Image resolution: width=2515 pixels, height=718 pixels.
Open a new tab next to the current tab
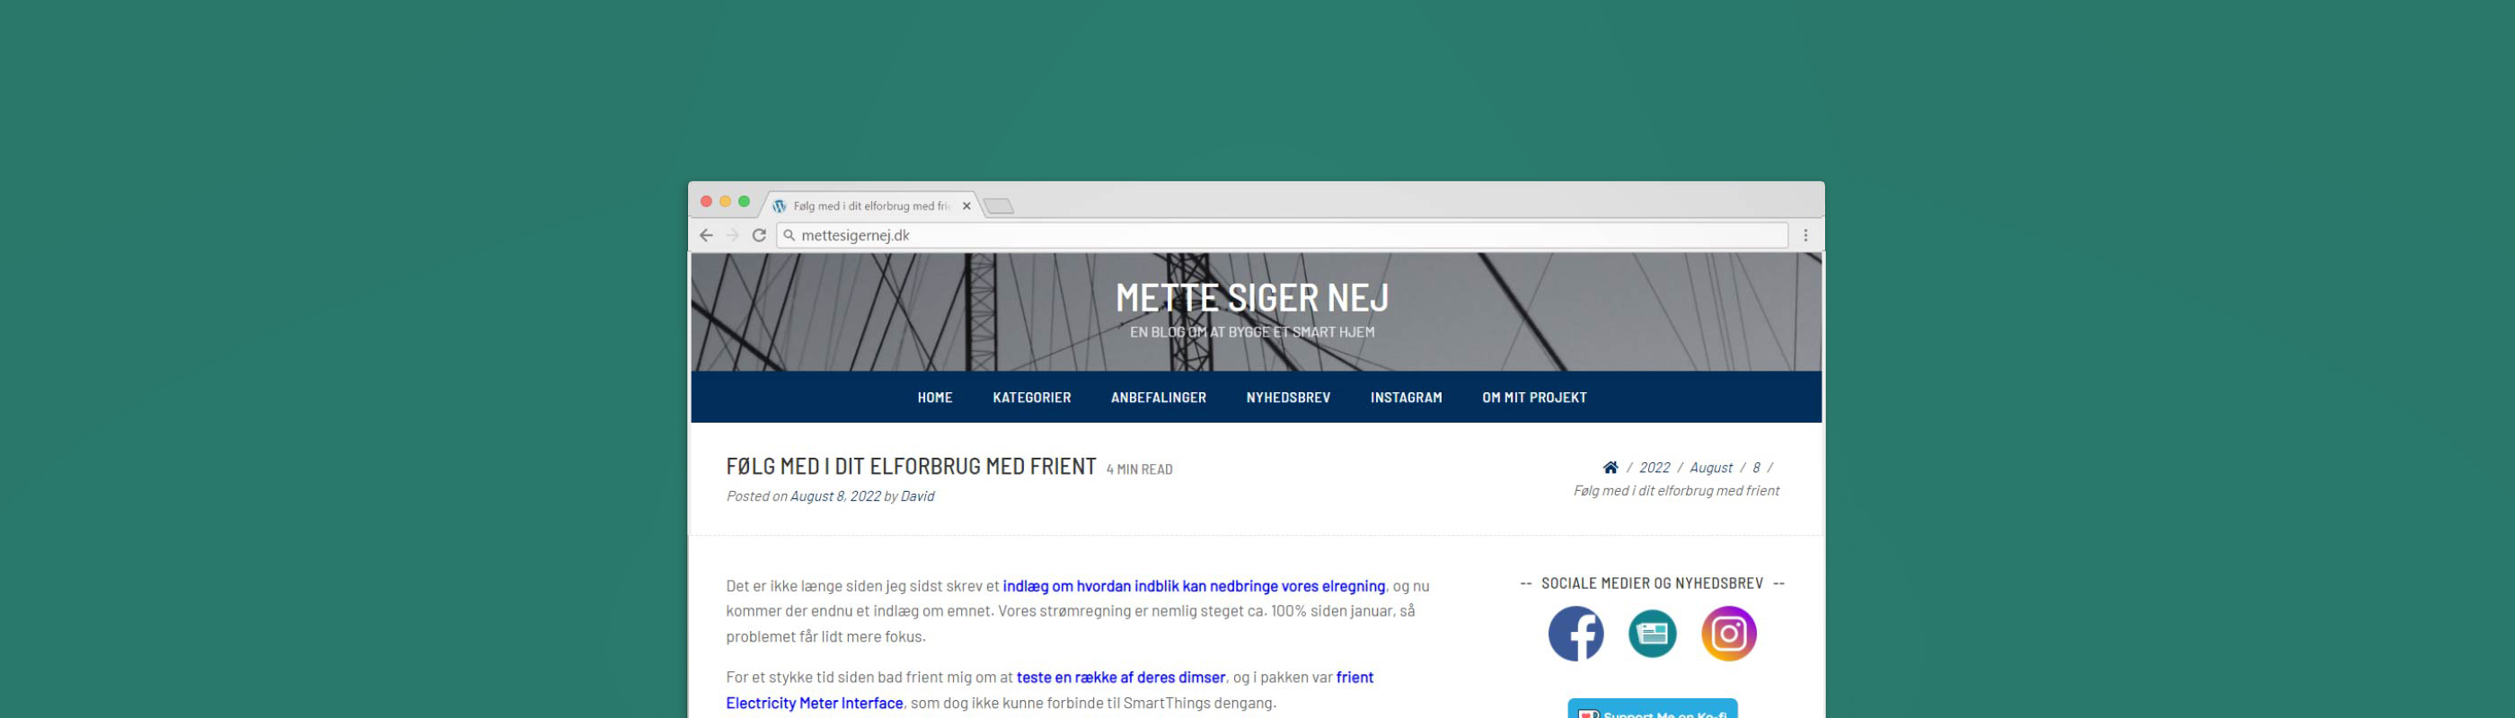point(998,206)
